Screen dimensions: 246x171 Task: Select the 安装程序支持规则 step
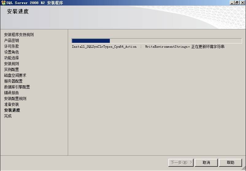click(x=19, y=35)
